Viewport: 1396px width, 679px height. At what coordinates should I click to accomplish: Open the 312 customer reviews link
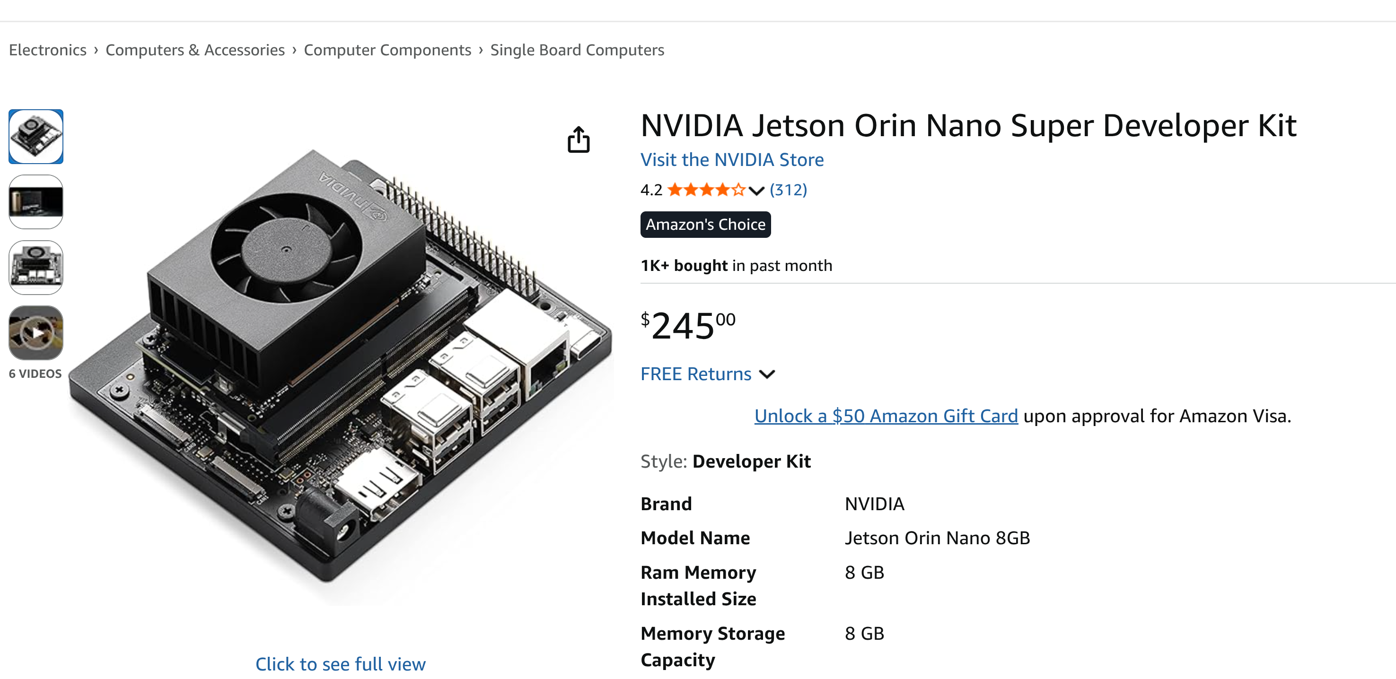[788, 190]
